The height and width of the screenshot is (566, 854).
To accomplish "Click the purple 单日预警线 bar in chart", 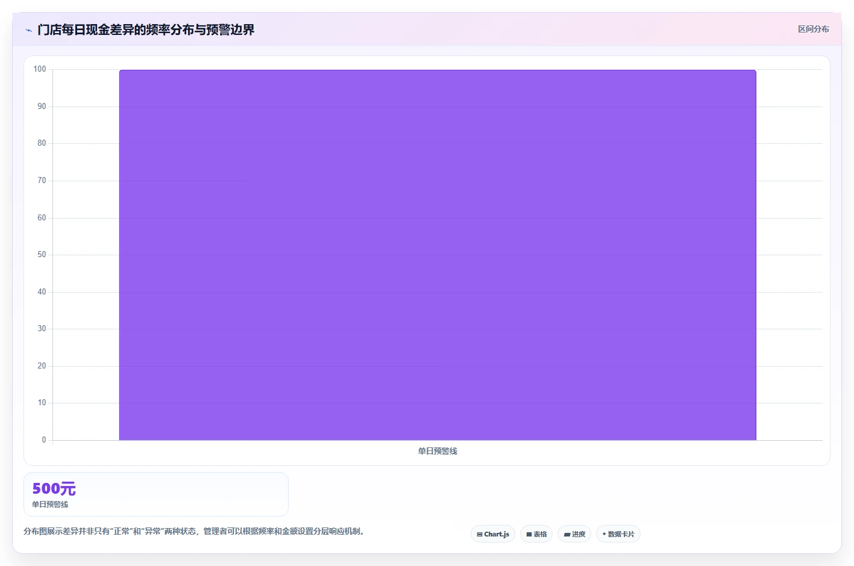I will 438,255.
